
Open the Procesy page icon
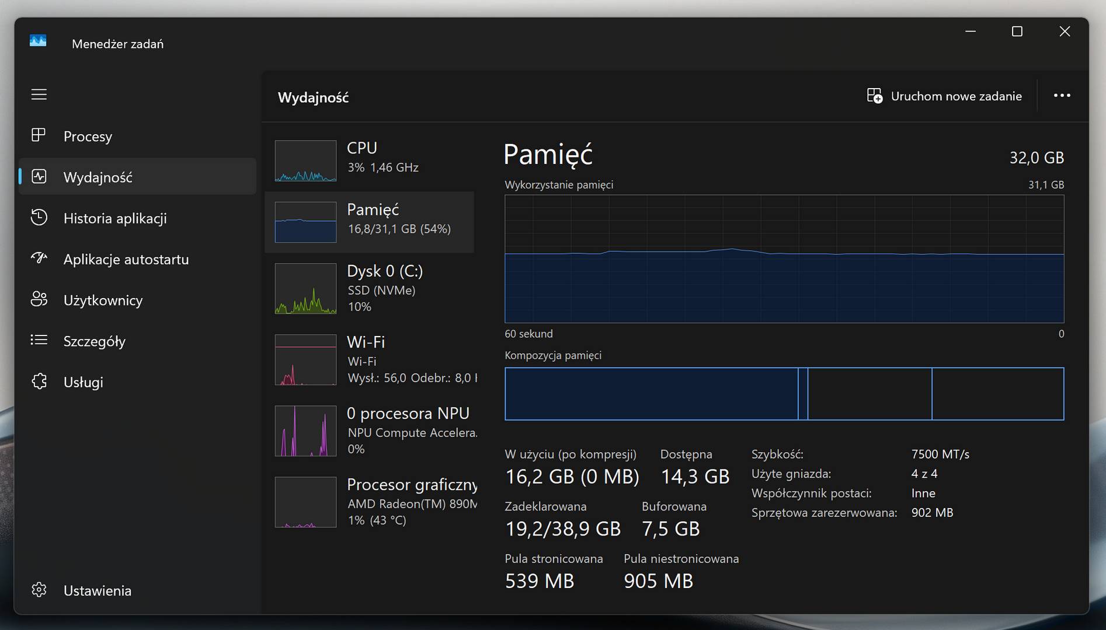tap(39, 135)
